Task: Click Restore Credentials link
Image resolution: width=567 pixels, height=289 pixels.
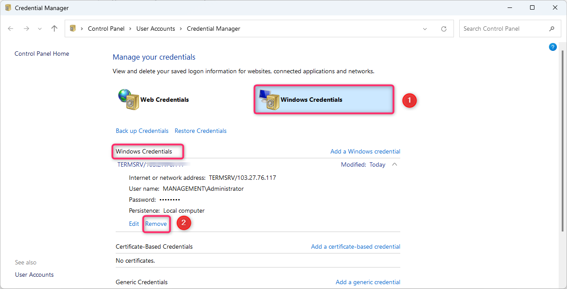Action: (x=201, y=131)
